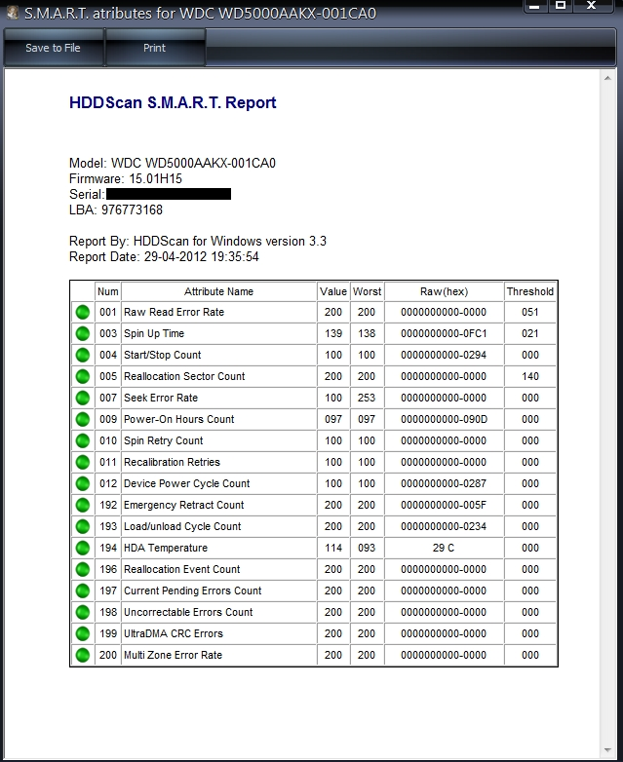Click raw value 0000000000-090D

pyautogui.click(x=444, y=419)
